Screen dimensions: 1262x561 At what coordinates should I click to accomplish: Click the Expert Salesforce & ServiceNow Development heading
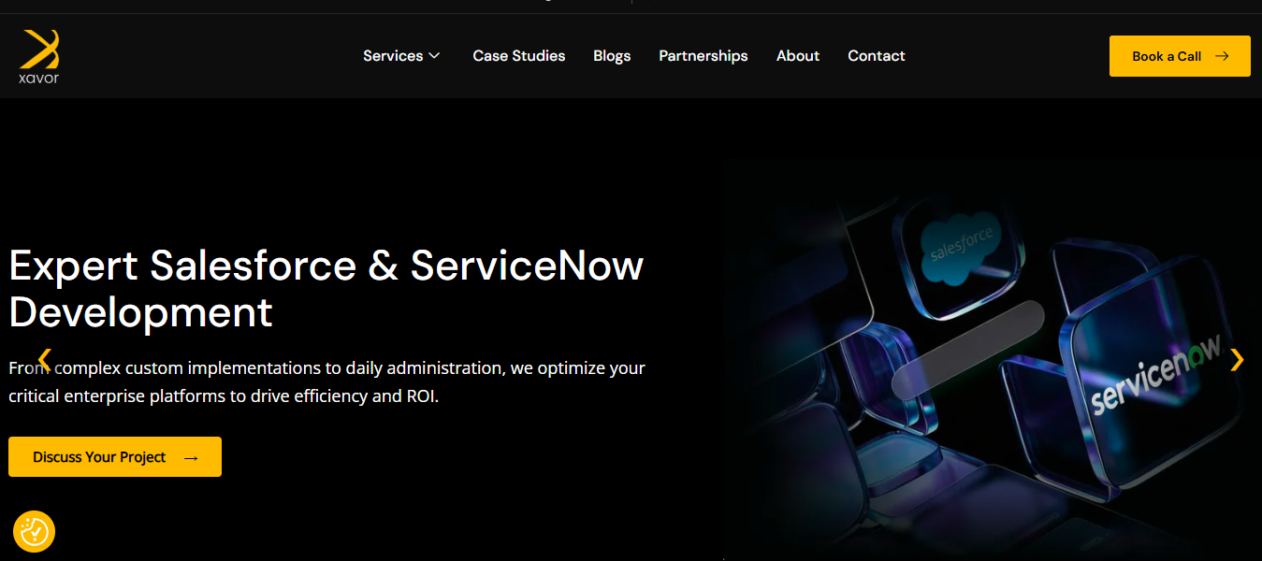tap(326, 289)
